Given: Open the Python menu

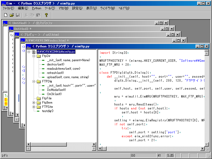Looking at the screenshot, I should 37,8.
